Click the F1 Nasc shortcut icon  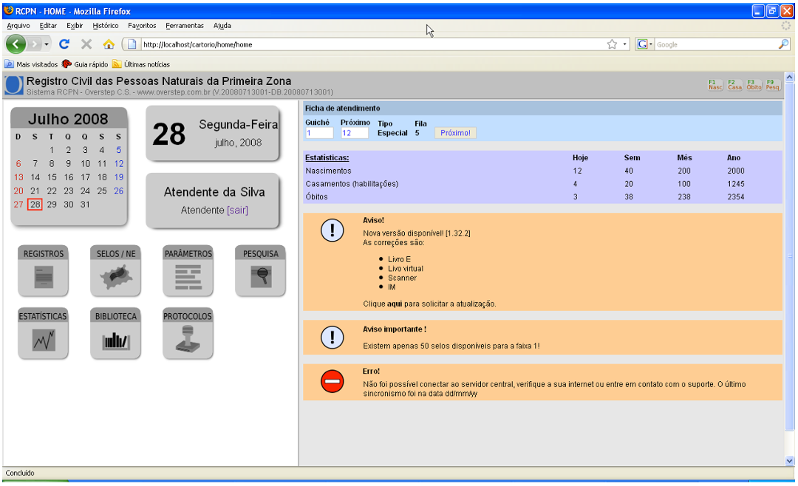(x=715, y=84)
